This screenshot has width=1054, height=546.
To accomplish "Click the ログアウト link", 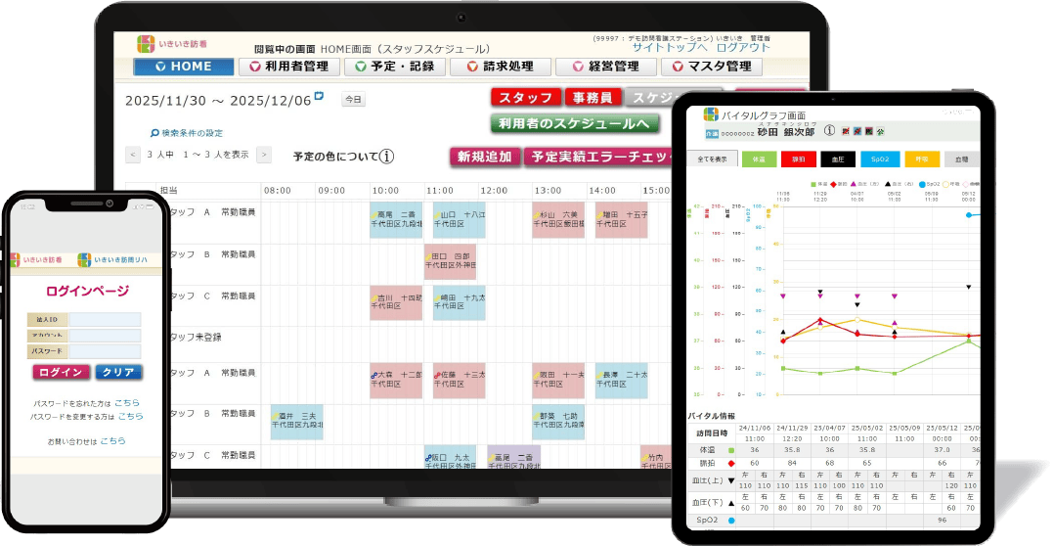I will coord(742,47).
